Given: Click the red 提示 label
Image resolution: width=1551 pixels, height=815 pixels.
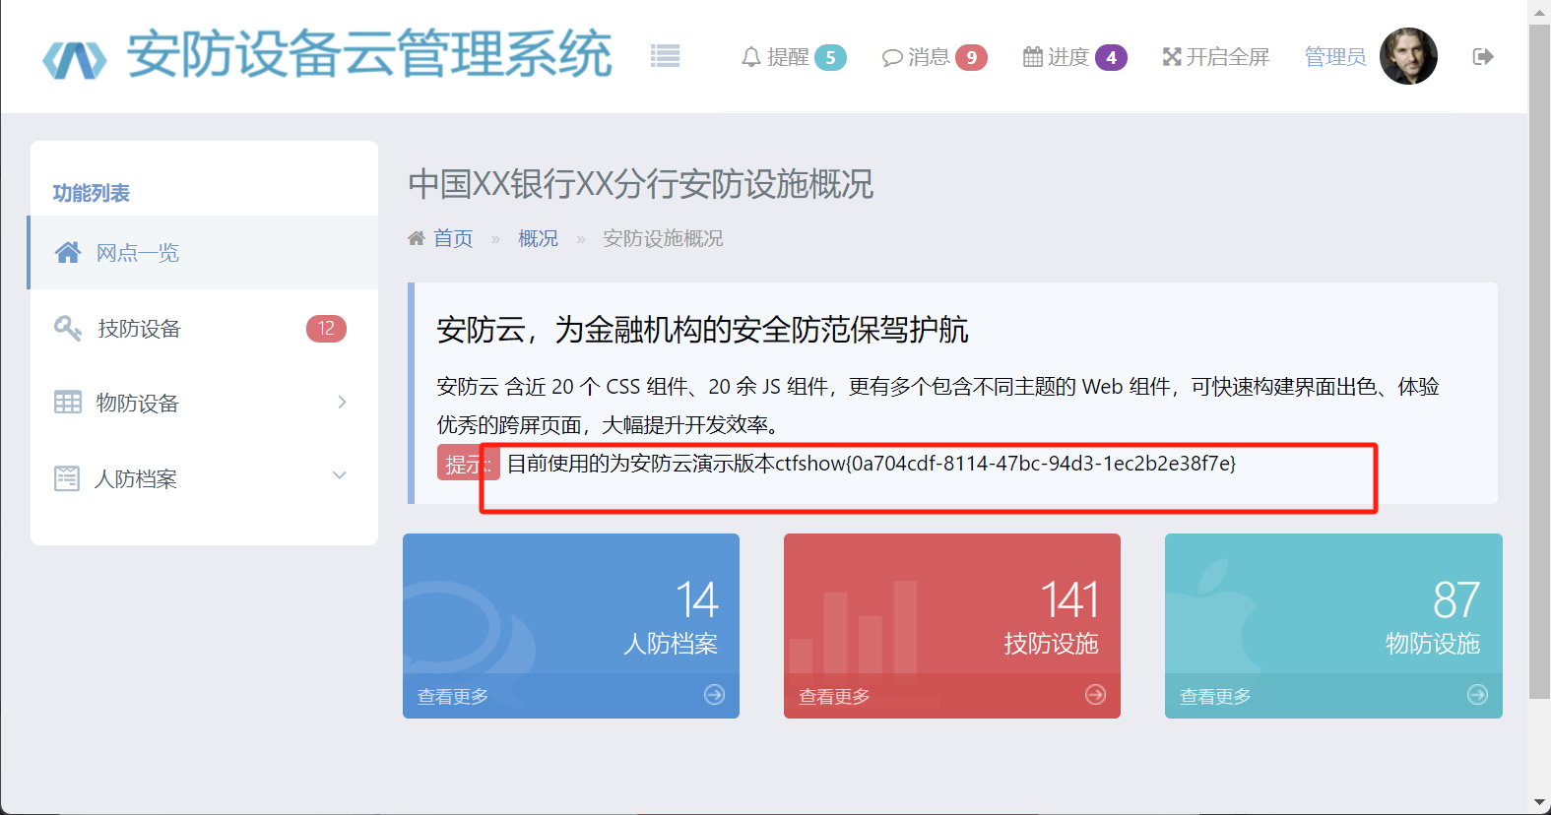Looking at the screenshot, I should (468, 464).
